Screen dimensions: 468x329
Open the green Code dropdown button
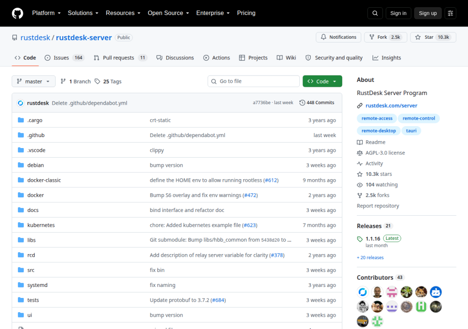coord(322,81)
